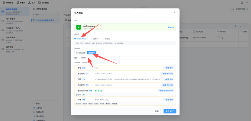
Task: Open 字段管理 field management icon
Action: 39,2
